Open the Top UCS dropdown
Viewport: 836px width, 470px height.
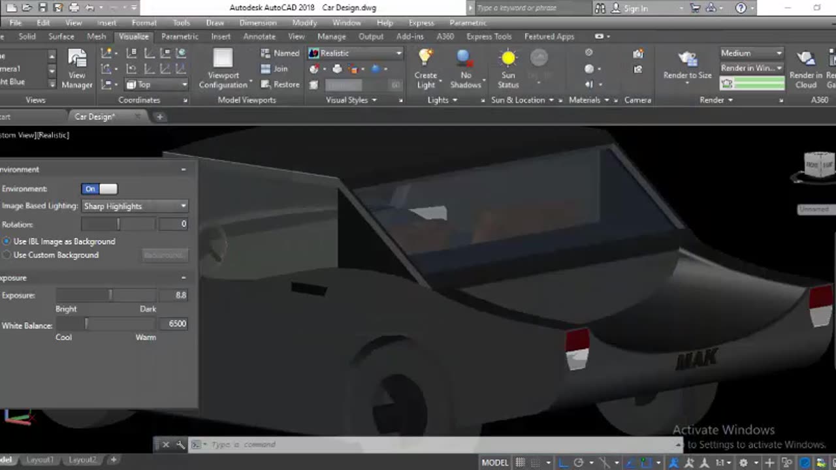(157, 84)
